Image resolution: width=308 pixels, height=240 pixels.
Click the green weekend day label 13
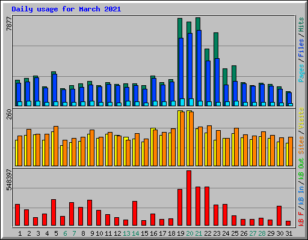pos(126,233)
